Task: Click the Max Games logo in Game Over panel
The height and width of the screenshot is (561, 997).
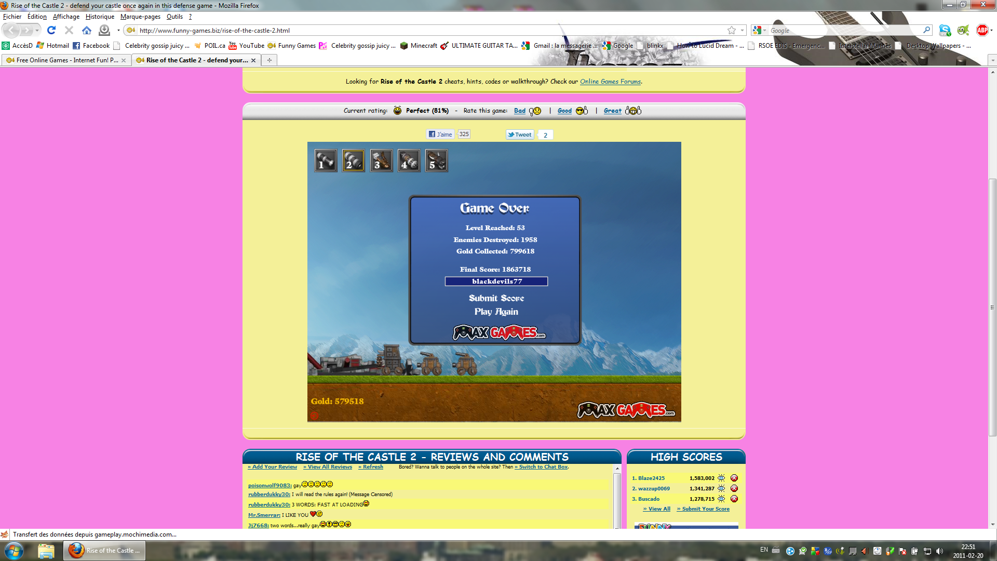Action: click(x=499, y=332)
